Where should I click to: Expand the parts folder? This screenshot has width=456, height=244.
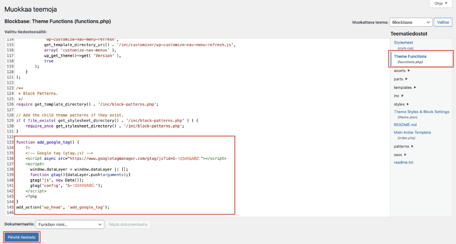point(400,79)
